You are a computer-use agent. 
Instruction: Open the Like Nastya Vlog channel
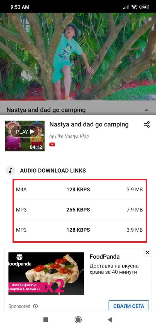(69, 137)
